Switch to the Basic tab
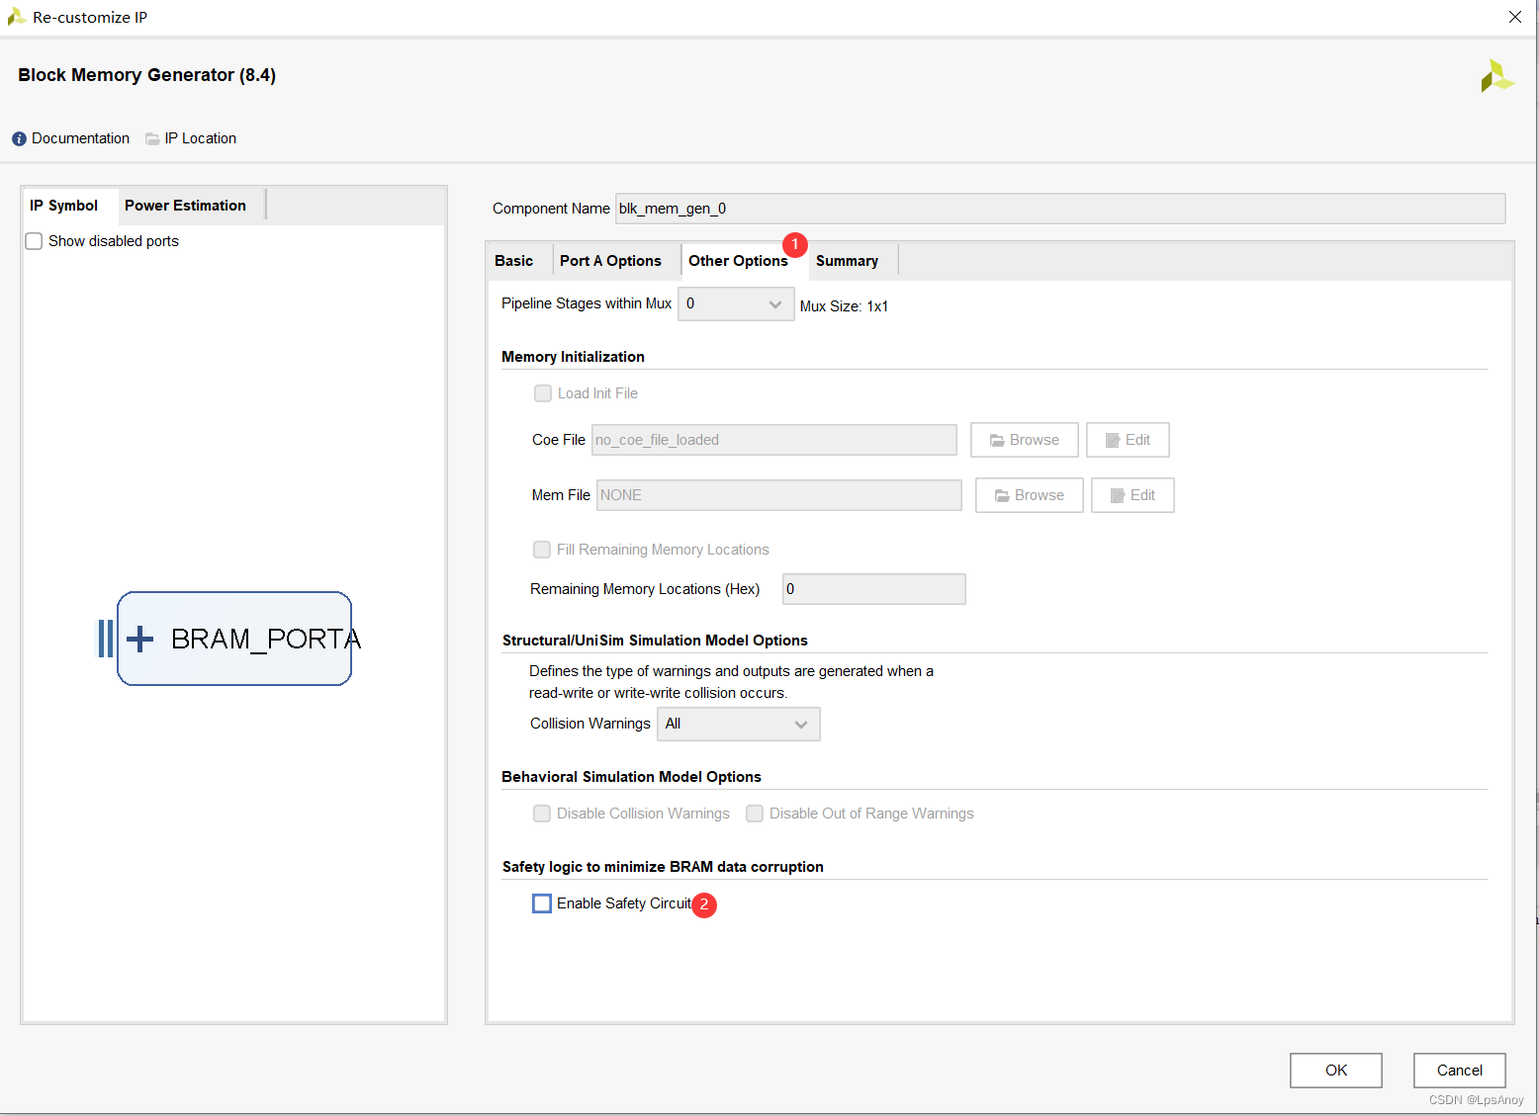Viewport: 1539px width, 1116px height. (514, 261)
